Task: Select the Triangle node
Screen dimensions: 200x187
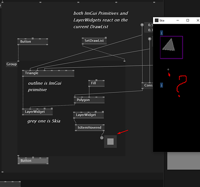Action: [48, 73]
